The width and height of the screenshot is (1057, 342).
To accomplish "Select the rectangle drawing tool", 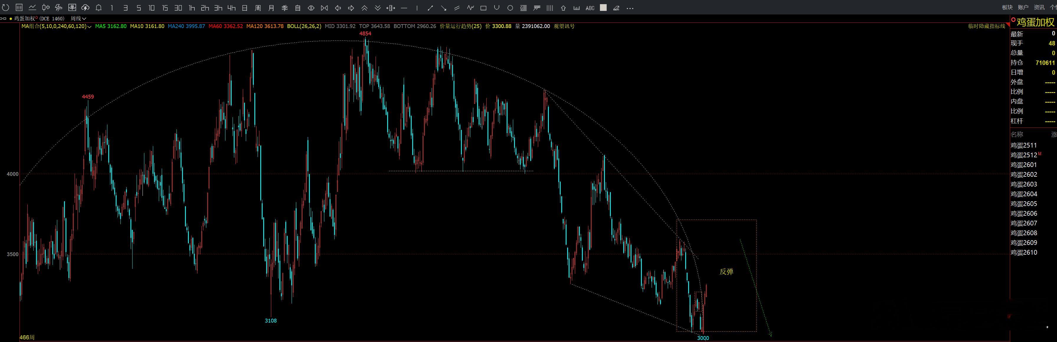I will 483,8.
